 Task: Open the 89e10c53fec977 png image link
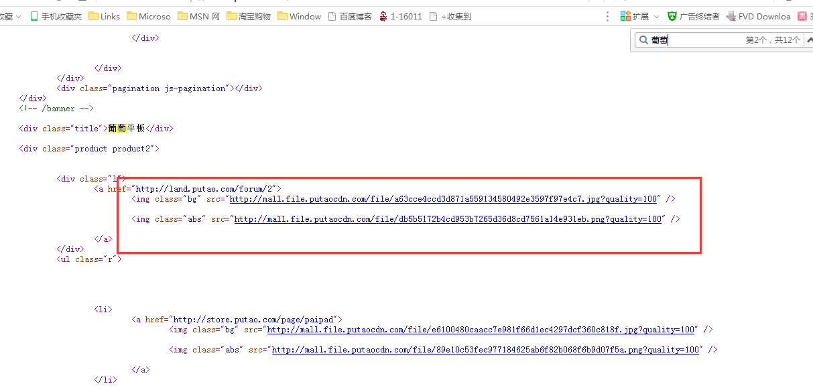(x=485, y=350)
